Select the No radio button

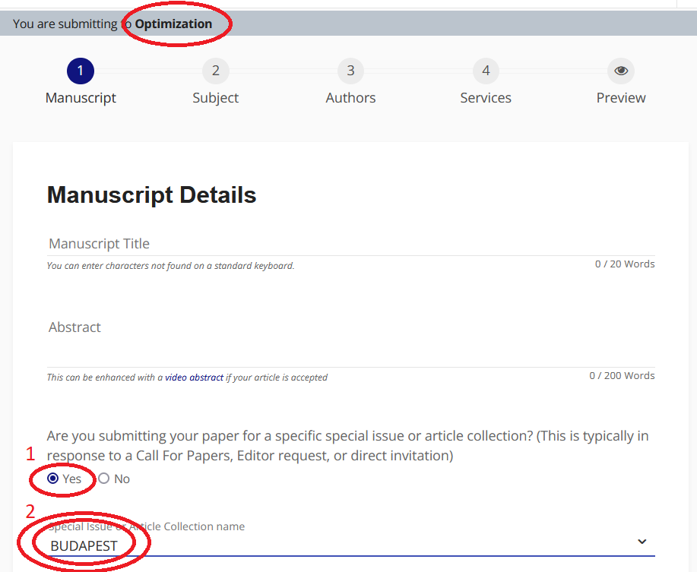(104, 479)
